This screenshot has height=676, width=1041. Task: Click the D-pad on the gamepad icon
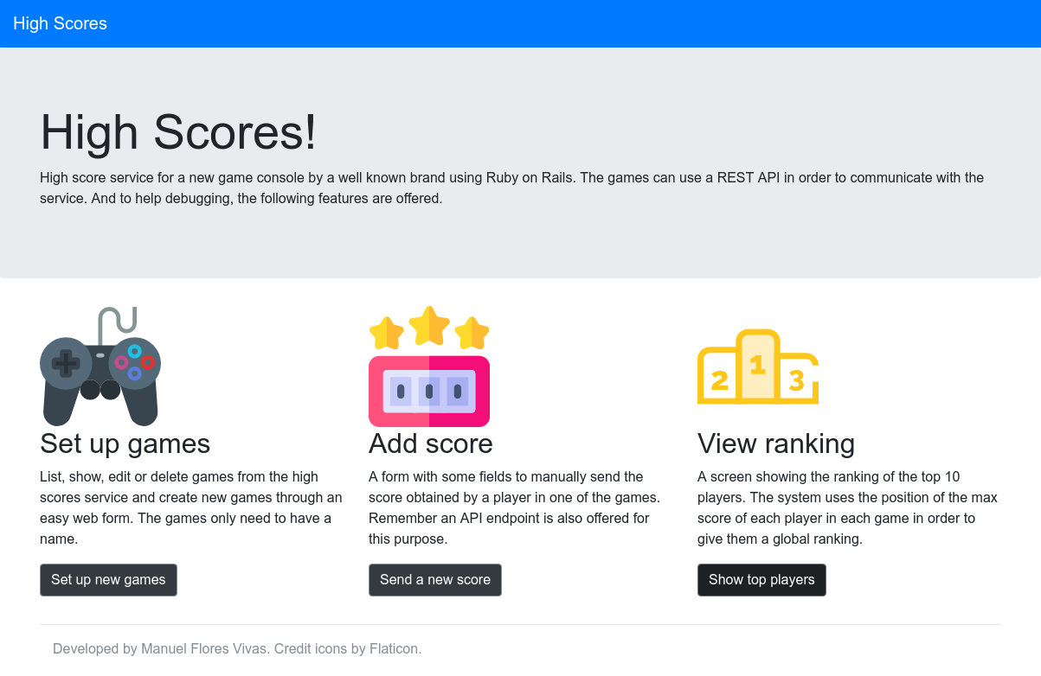(66, 362)
